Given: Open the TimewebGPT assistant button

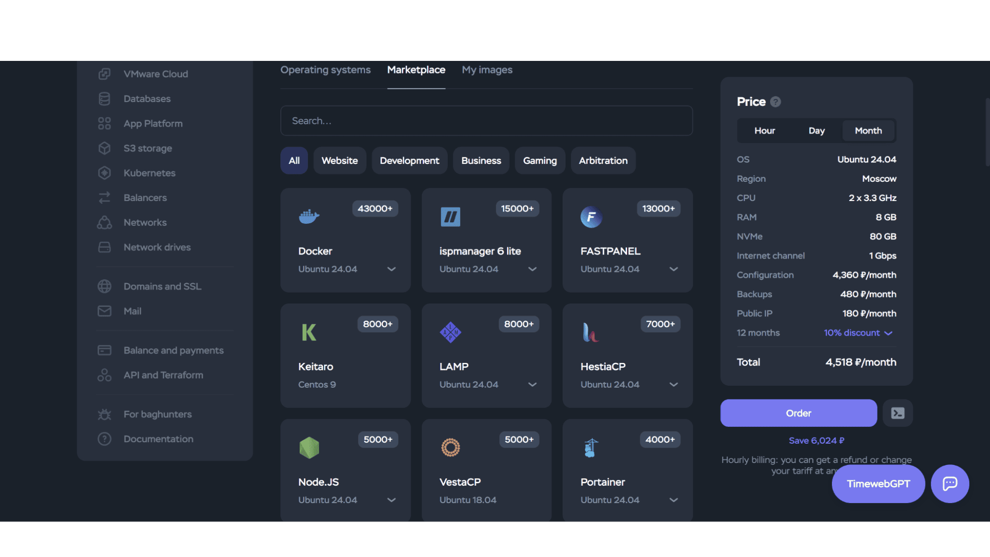Looking at the screenshot, I should coord(878,484).
